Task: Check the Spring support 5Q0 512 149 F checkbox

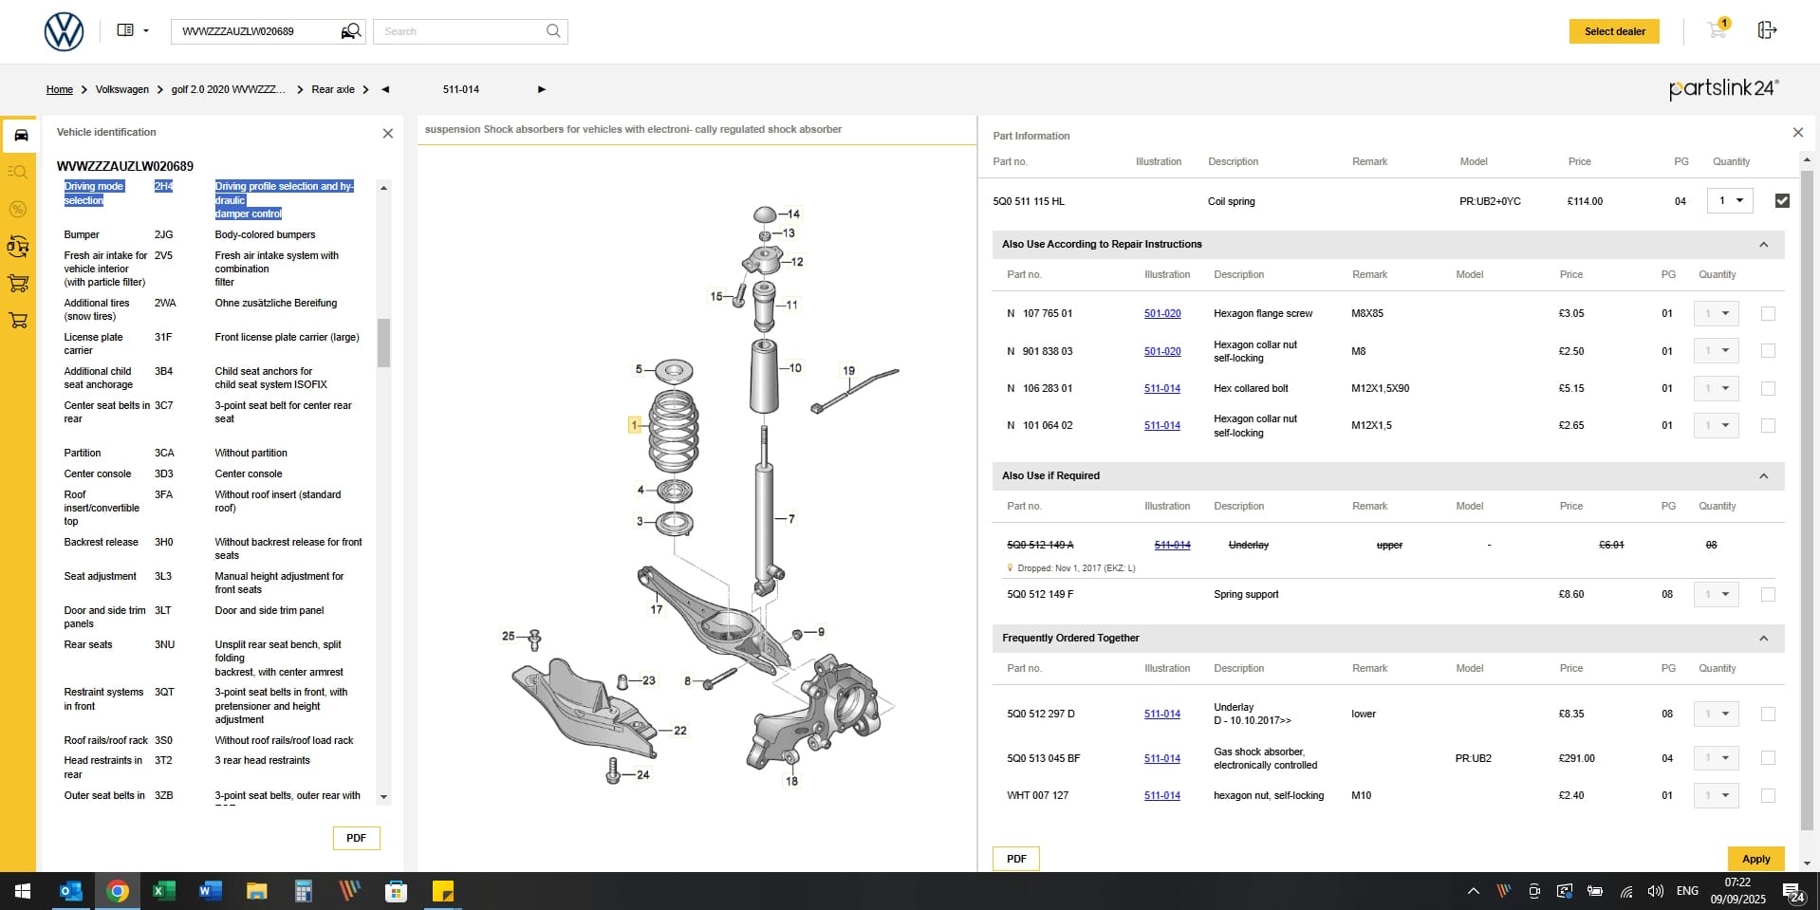Action: tap(1768, 594)
